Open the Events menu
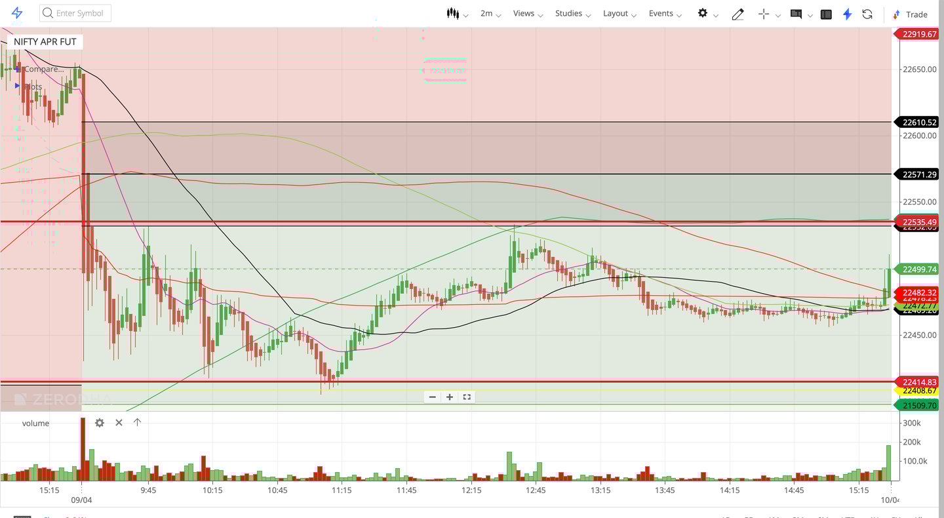The image size is (944, 518). pos(665,14)
